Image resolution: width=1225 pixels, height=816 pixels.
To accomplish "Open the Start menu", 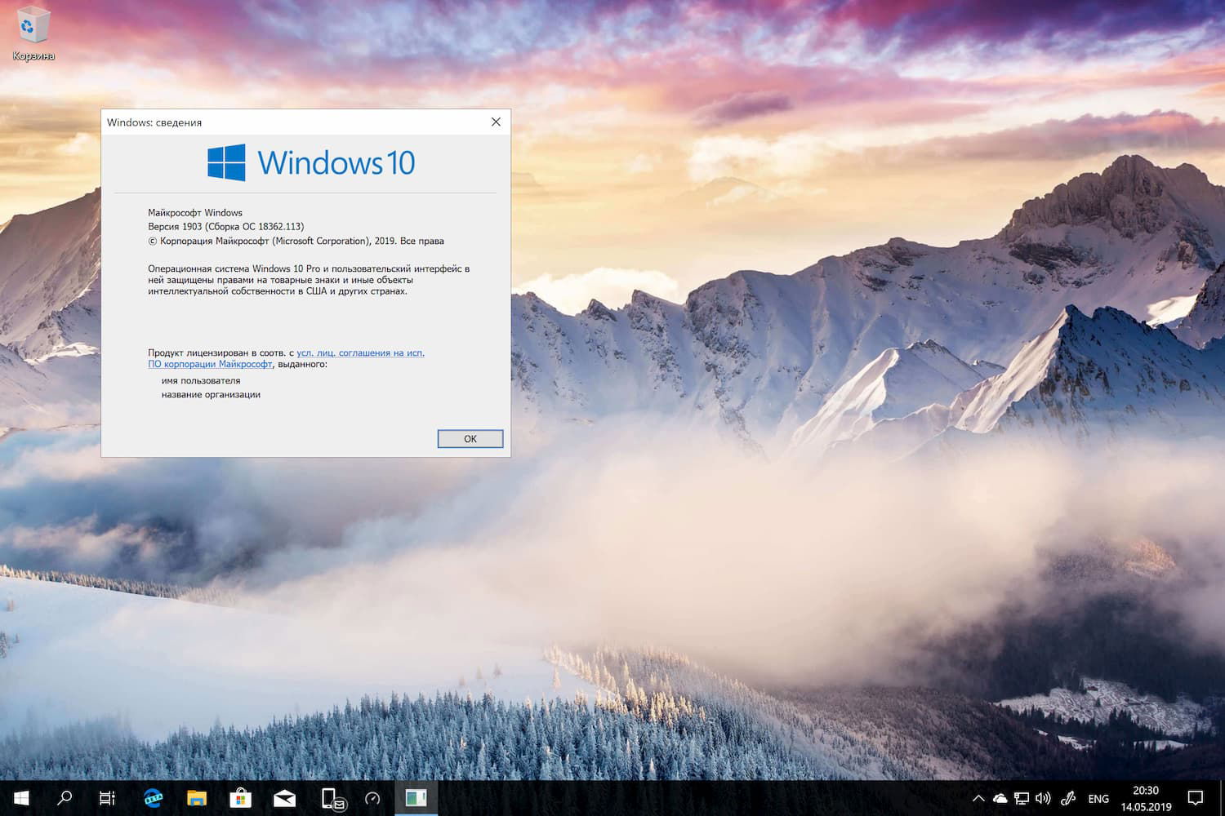I will click(x=20, y=798).
